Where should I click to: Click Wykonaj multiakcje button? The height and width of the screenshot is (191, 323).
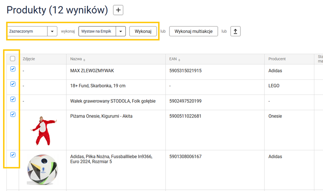click(193, 31)
